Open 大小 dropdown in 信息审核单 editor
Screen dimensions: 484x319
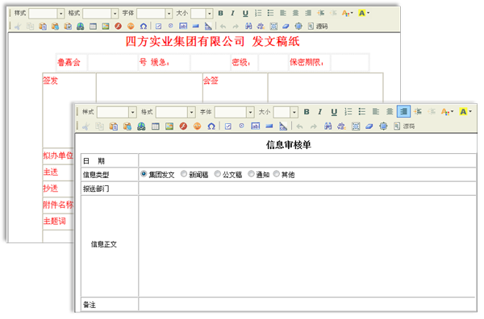pos(294,112)
